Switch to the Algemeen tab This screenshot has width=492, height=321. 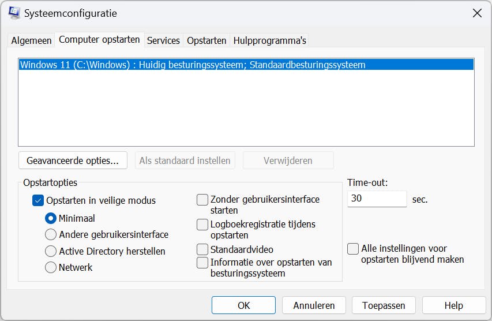pos(32,40)
